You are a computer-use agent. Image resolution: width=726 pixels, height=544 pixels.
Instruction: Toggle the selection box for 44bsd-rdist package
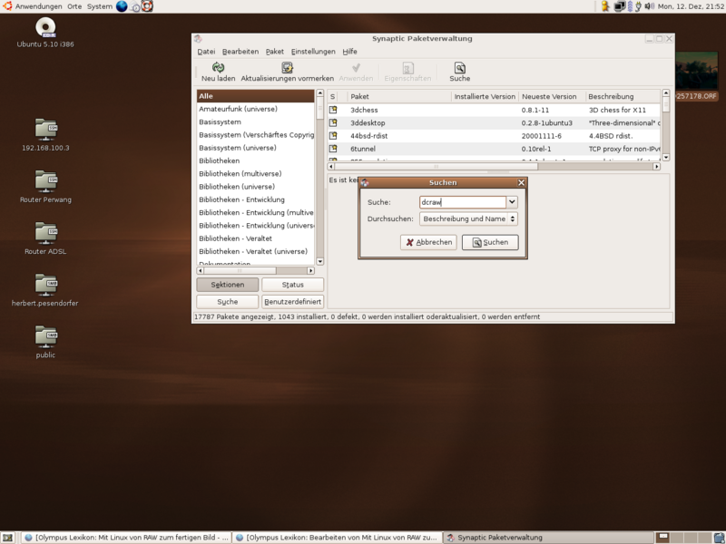point(334,136)
